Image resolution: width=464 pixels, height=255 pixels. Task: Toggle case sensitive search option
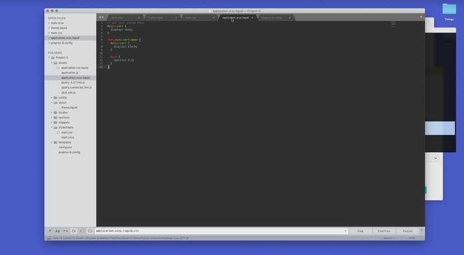[x=57, y=231]
